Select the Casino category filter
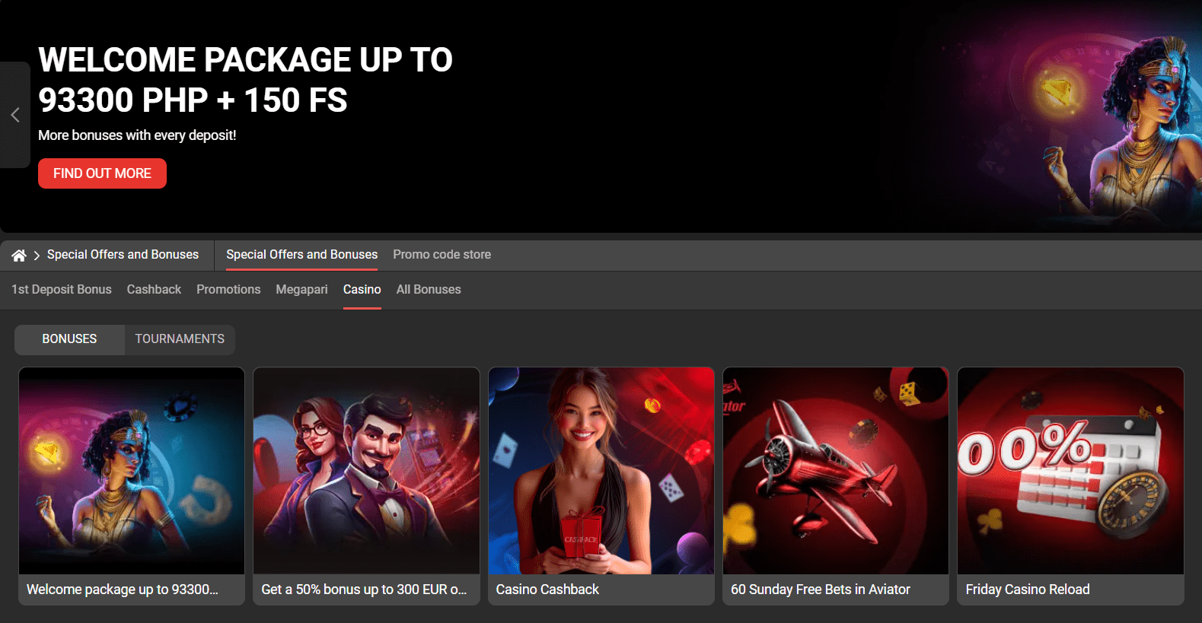This screenshot has width=1202, height=623. (x=362, y=290)
